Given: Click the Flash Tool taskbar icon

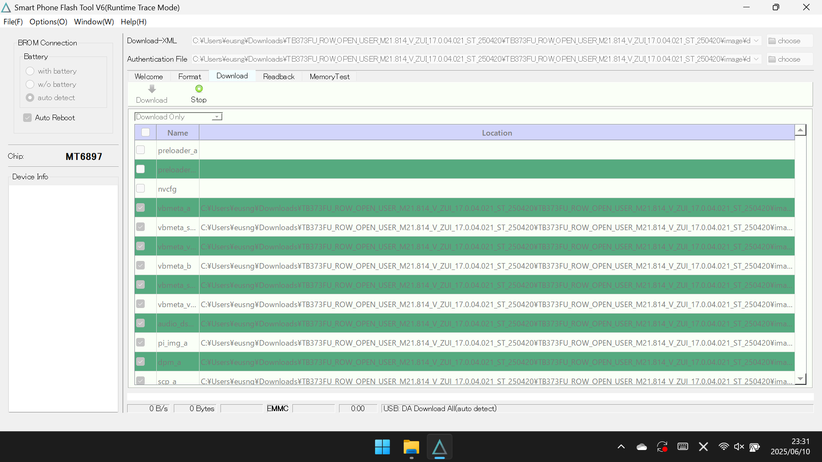Looking at the screenshot, I should pos(439,447).
